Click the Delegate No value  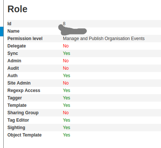66,46
